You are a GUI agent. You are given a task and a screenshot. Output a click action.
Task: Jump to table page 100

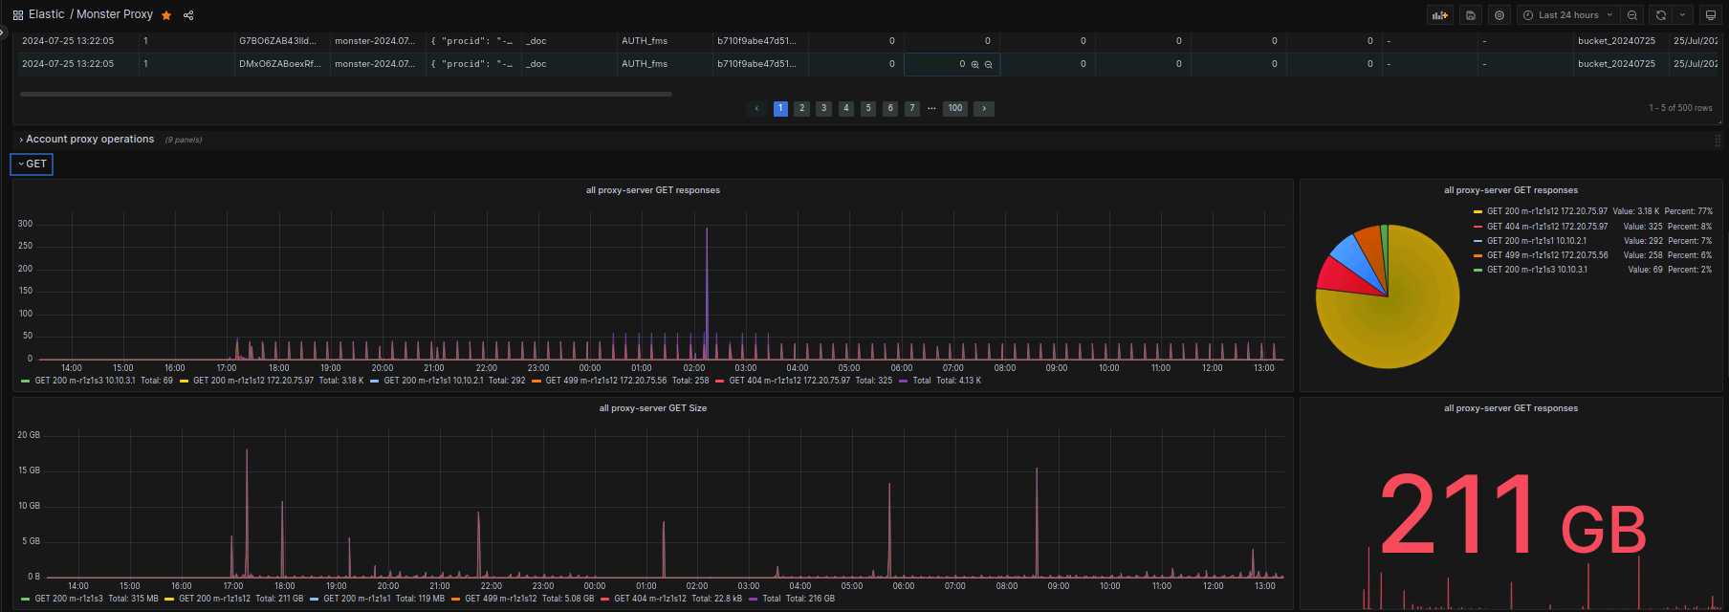tap(955, 109)
